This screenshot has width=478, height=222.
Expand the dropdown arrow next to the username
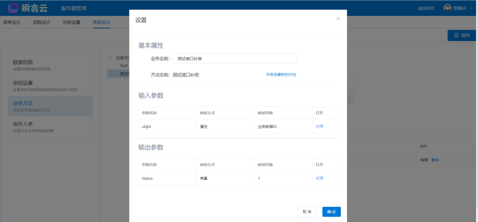tap(471, 9)
